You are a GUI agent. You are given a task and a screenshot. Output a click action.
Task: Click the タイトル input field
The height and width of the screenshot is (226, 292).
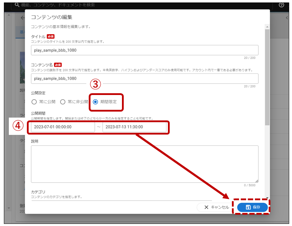click(x=145, y=50)
